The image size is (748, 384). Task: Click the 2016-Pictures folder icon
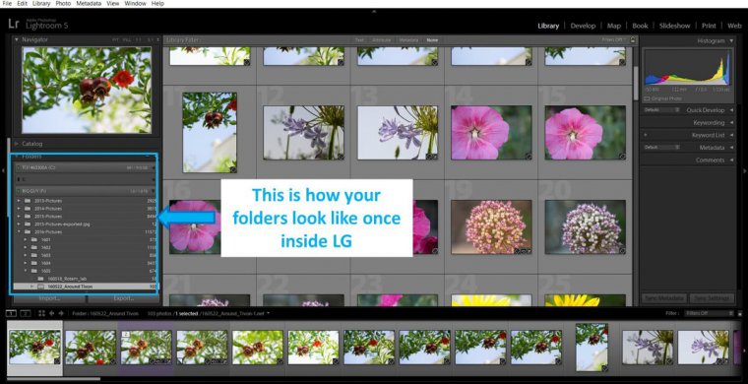coord(28,231)
